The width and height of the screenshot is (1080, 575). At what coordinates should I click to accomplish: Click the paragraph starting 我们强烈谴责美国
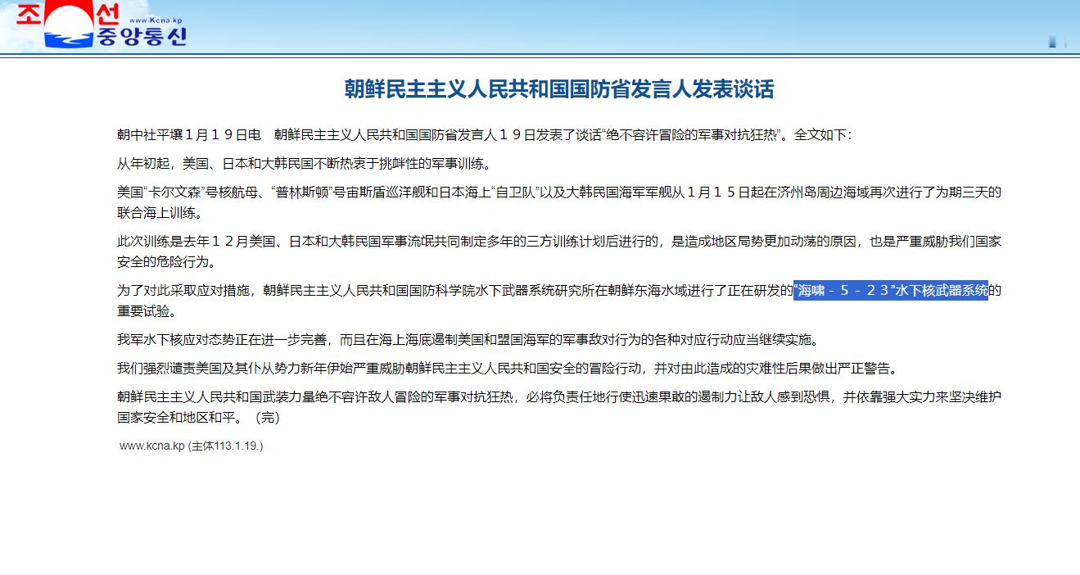click(x=507, y=369)
